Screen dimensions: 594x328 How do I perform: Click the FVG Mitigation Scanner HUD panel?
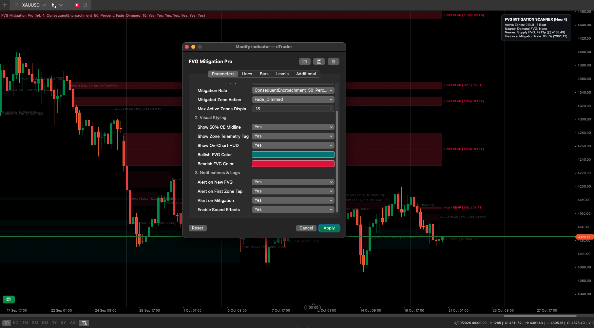(536, 28)
